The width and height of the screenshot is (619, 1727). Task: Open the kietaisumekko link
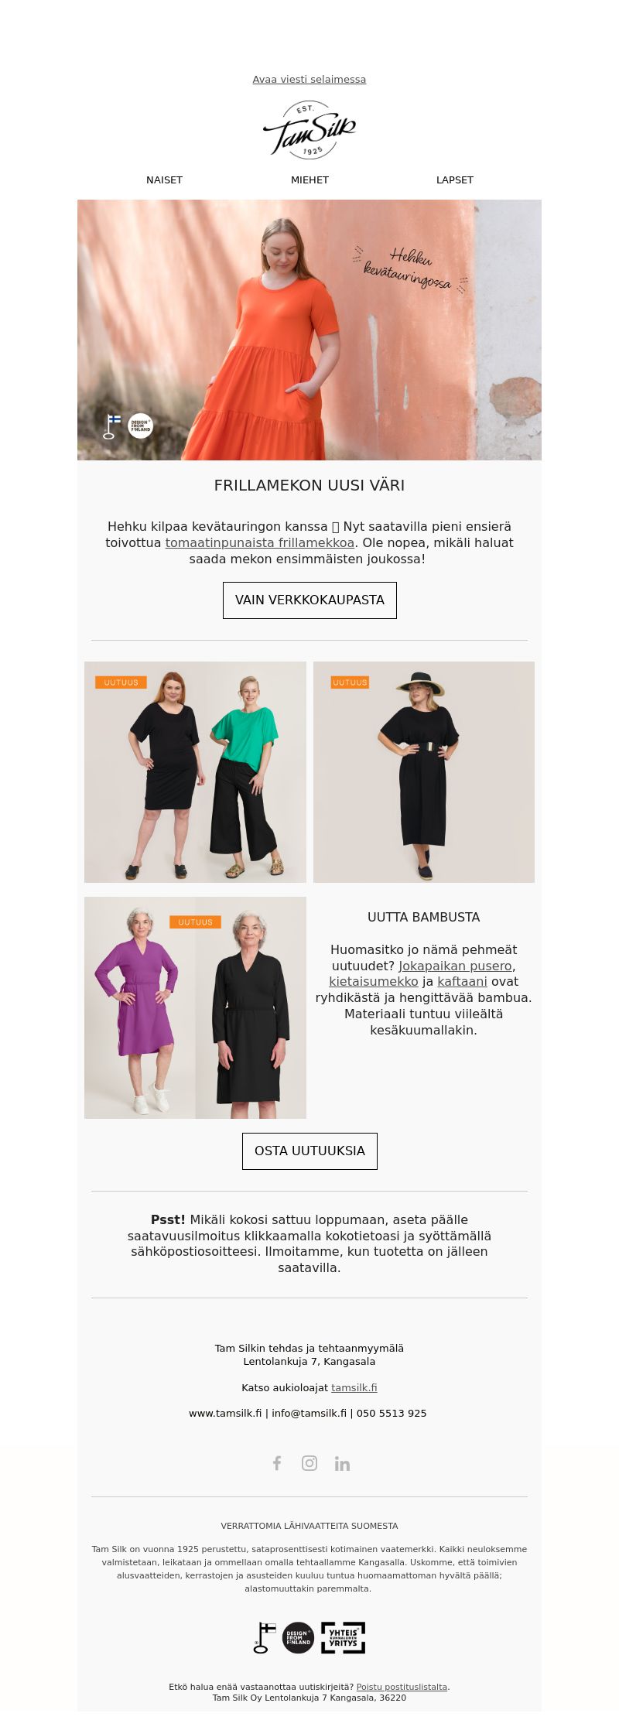click(374, 982)
